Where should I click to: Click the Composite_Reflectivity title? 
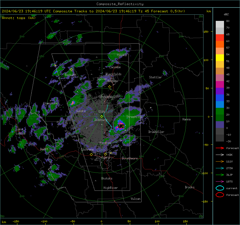120,4
